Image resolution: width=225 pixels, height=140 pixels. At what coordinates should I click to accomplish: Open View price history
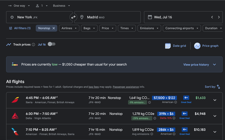(x=200, y=65)
